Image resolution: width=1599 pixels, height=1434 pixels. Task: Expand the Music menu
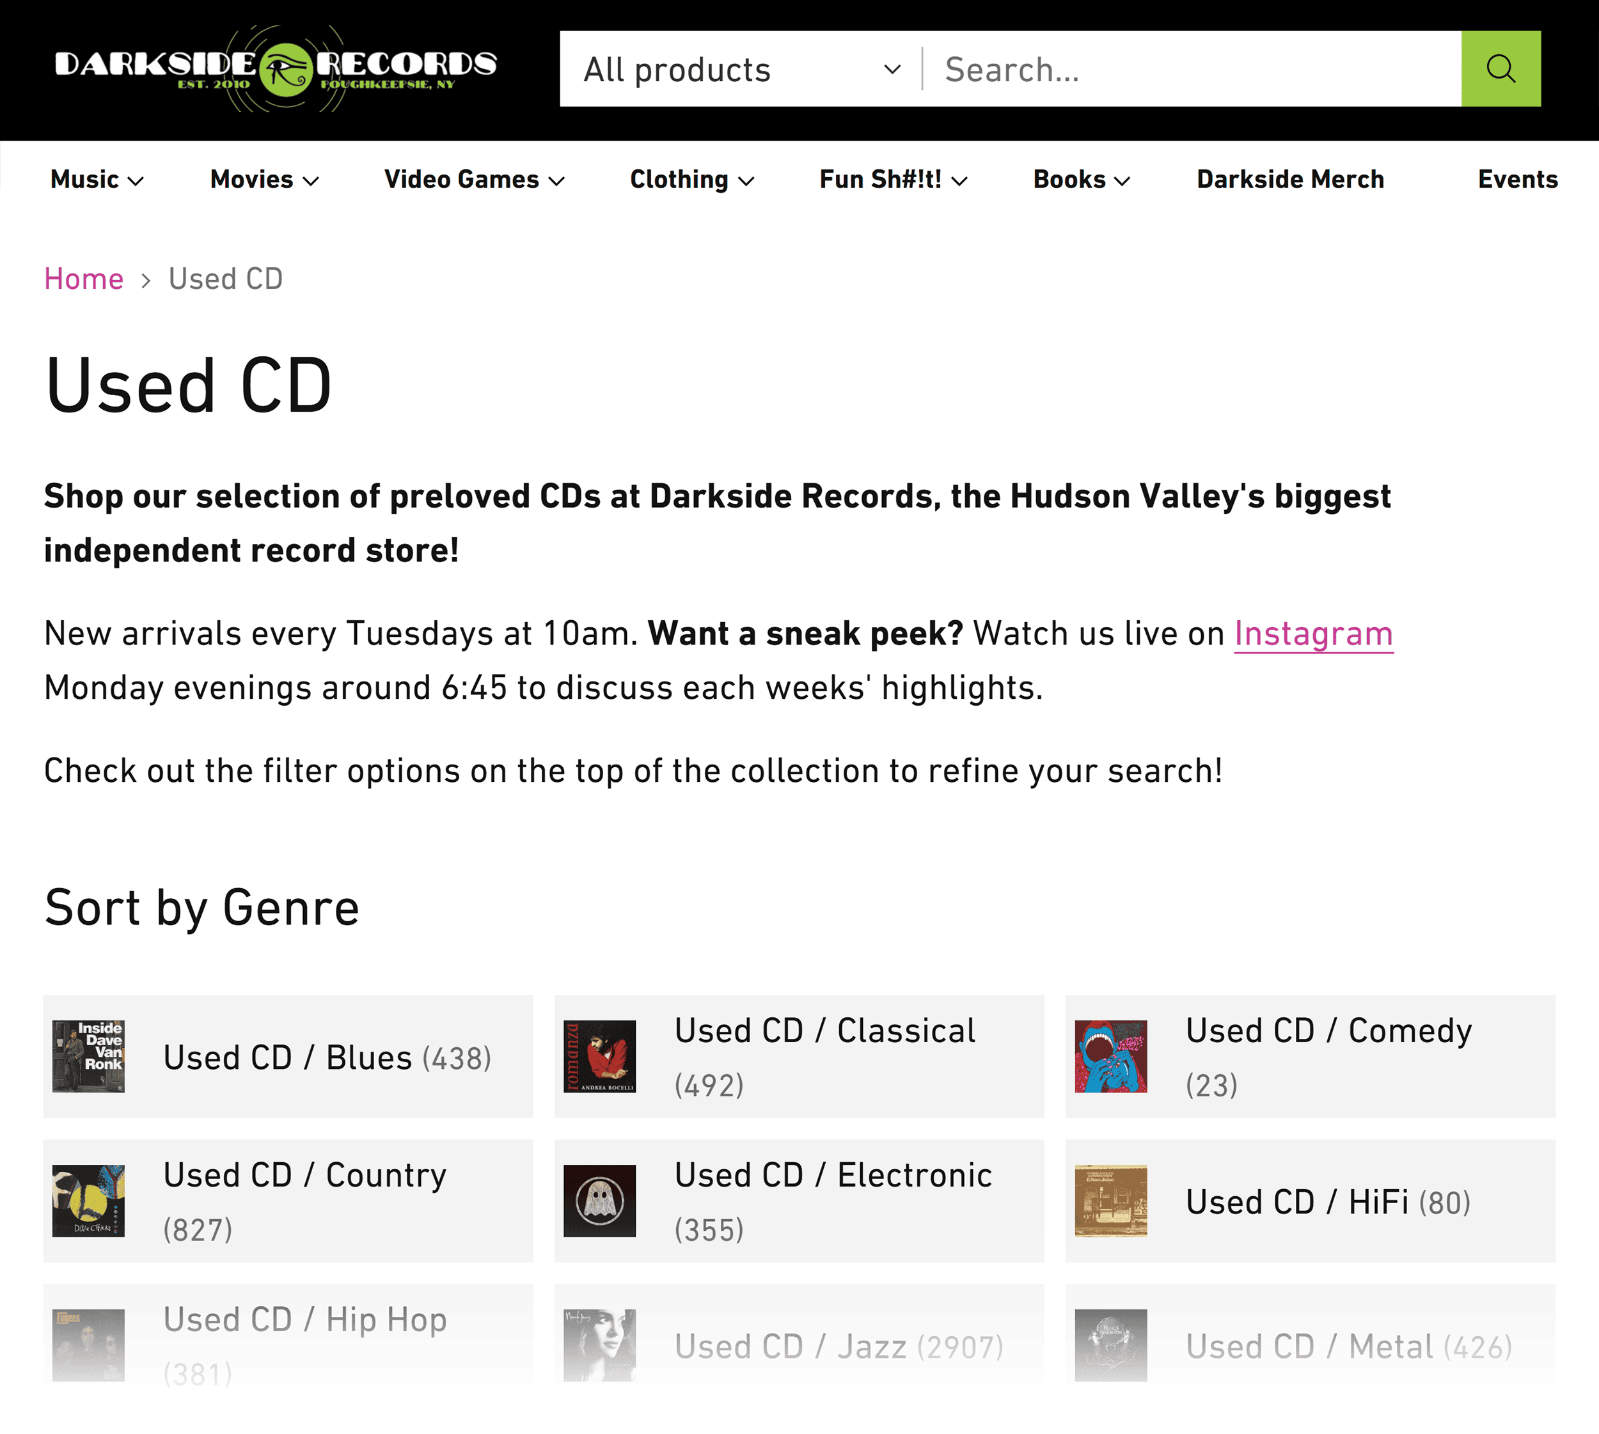click(x=97, y=180)
